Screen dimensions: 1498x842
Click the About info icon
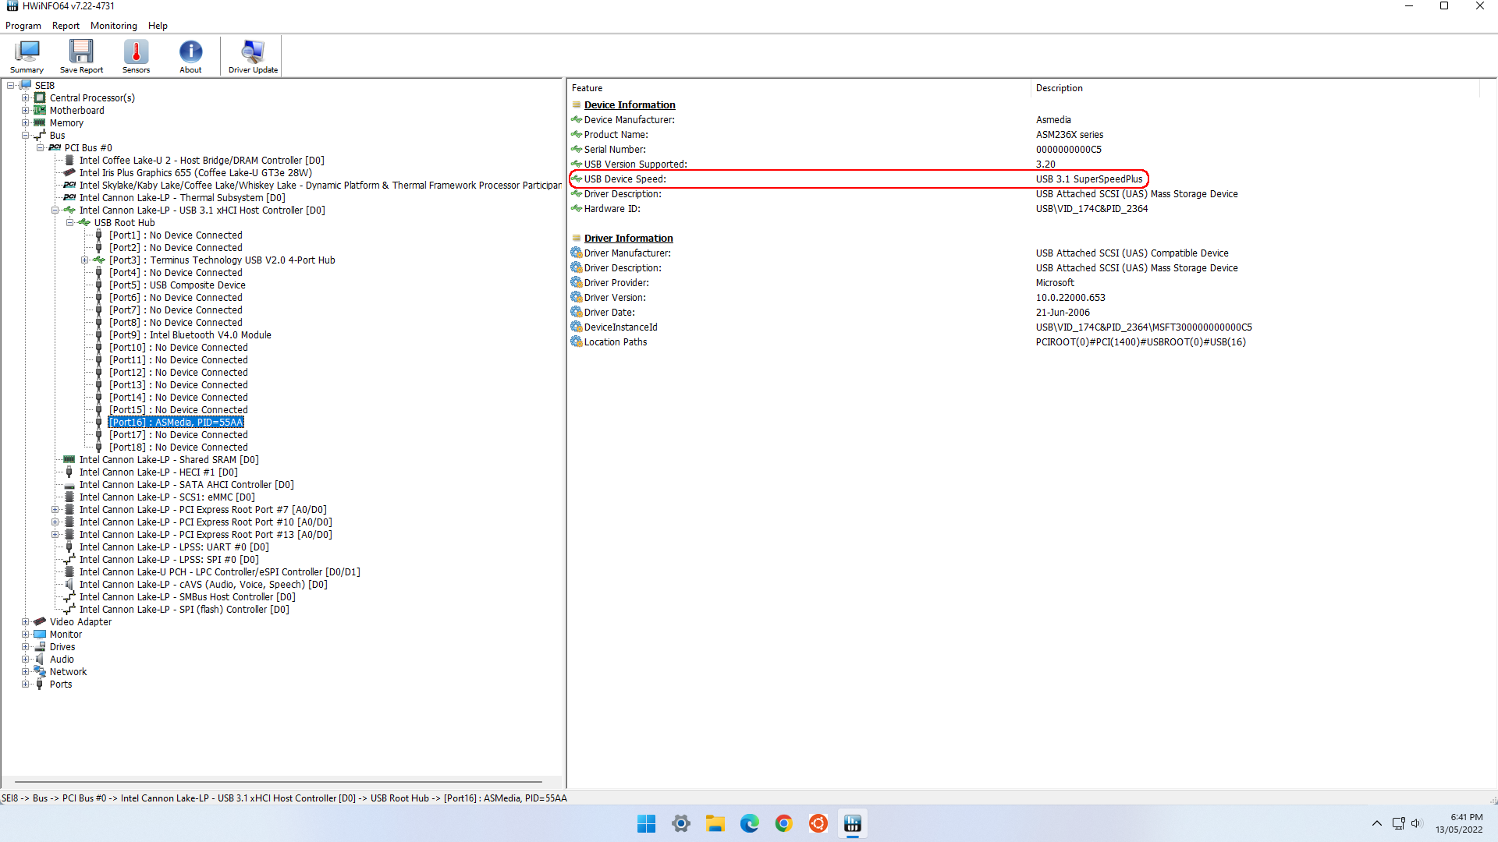[x=190, y=56]
